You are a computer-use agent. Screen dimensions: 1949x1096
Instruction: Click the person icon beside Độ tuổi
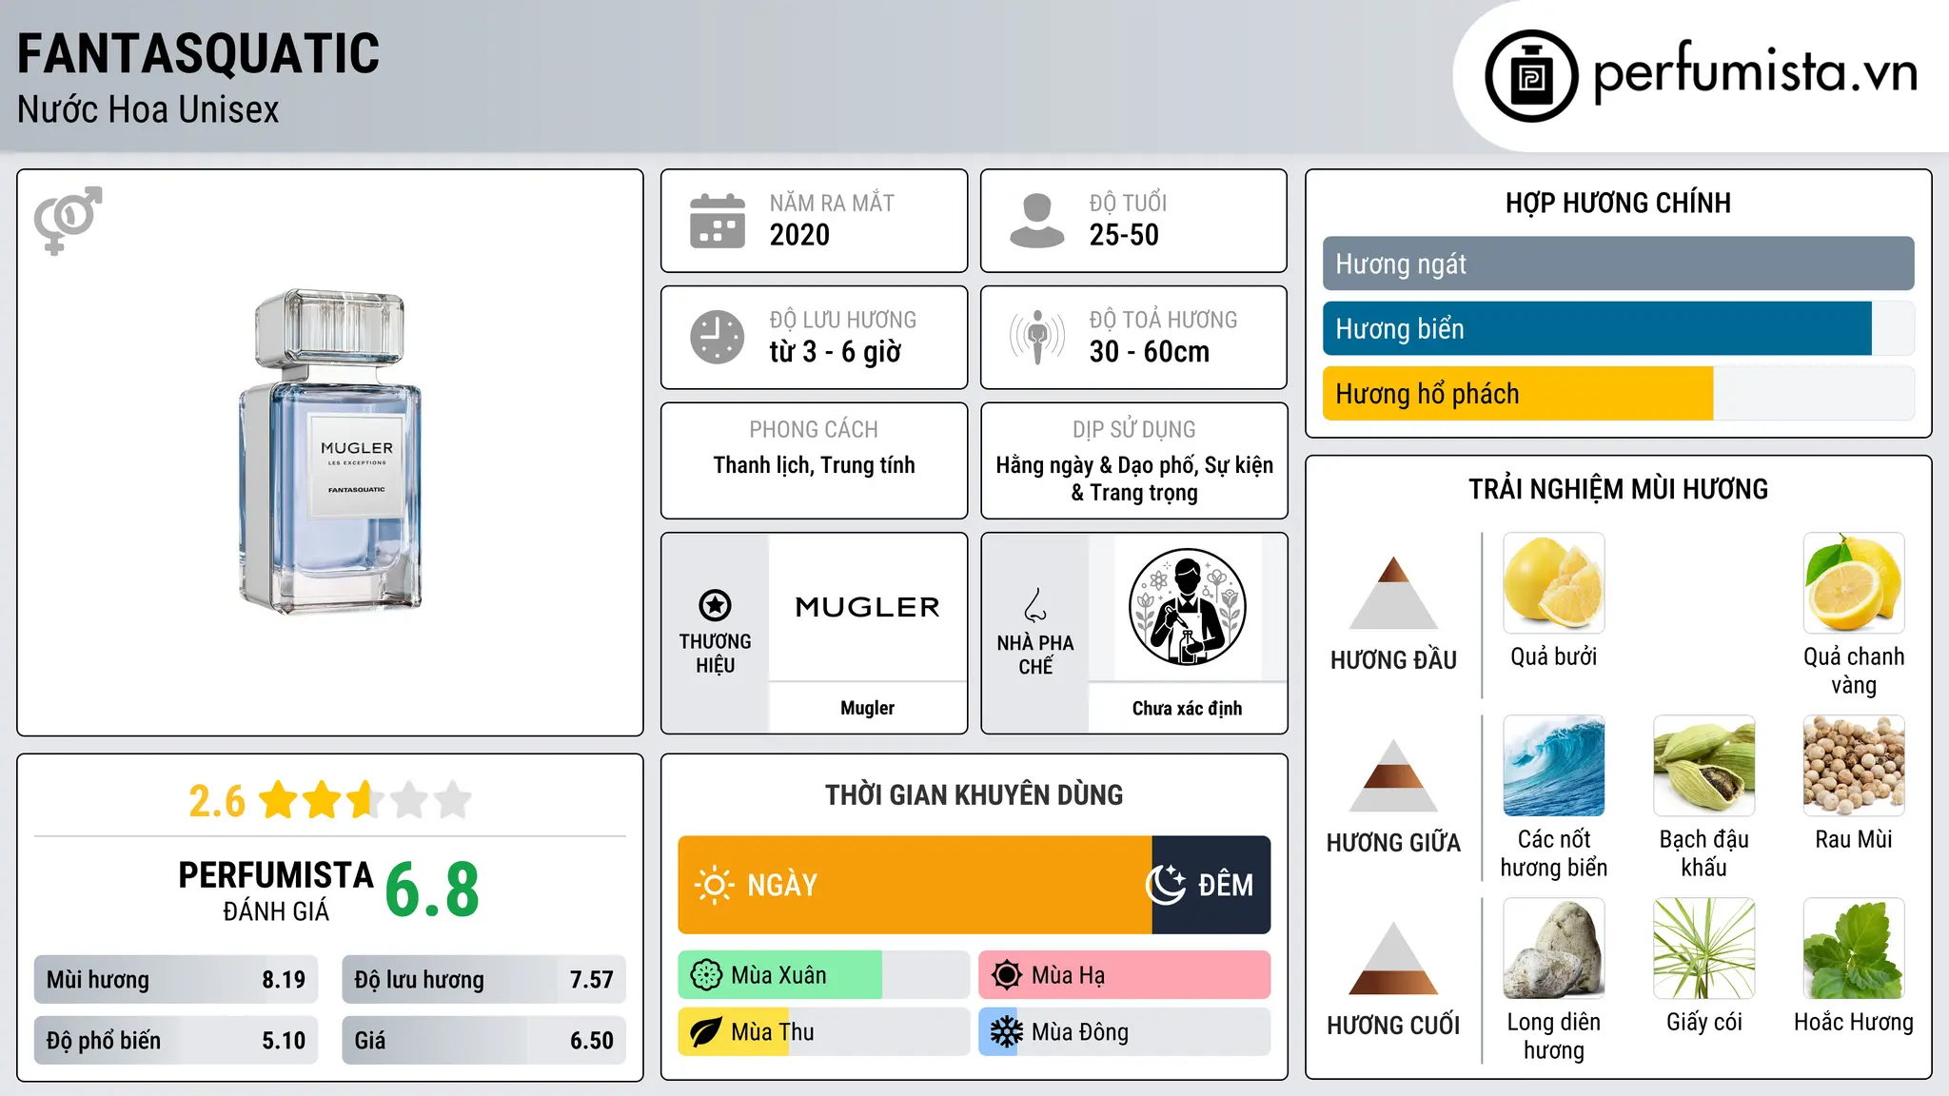1036,221
